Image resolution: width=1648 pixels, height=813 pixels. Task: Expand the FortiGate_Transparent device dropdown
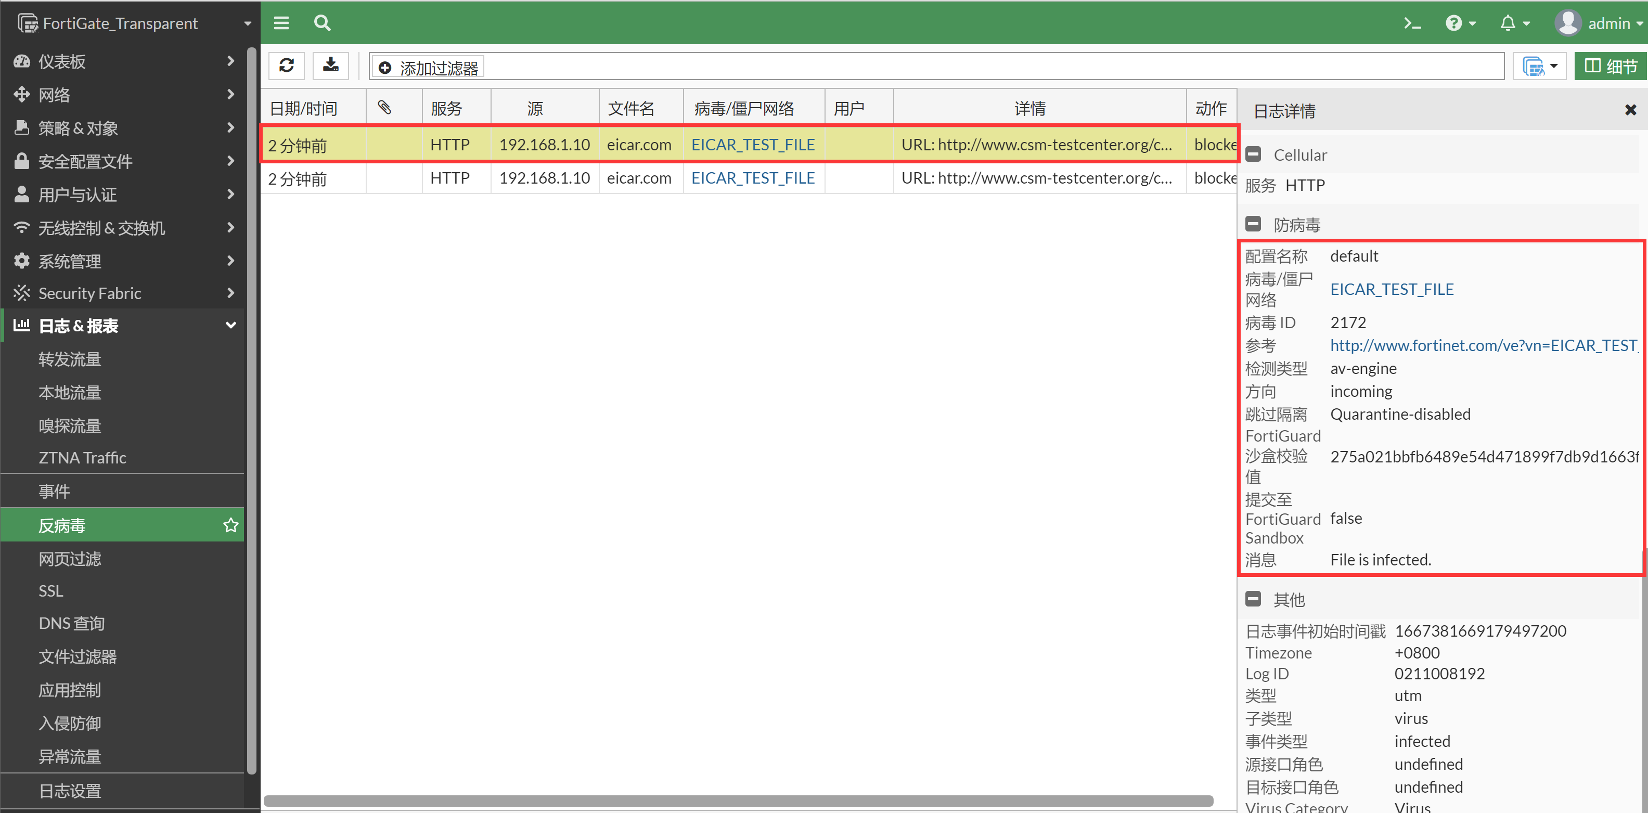[247, 24]
